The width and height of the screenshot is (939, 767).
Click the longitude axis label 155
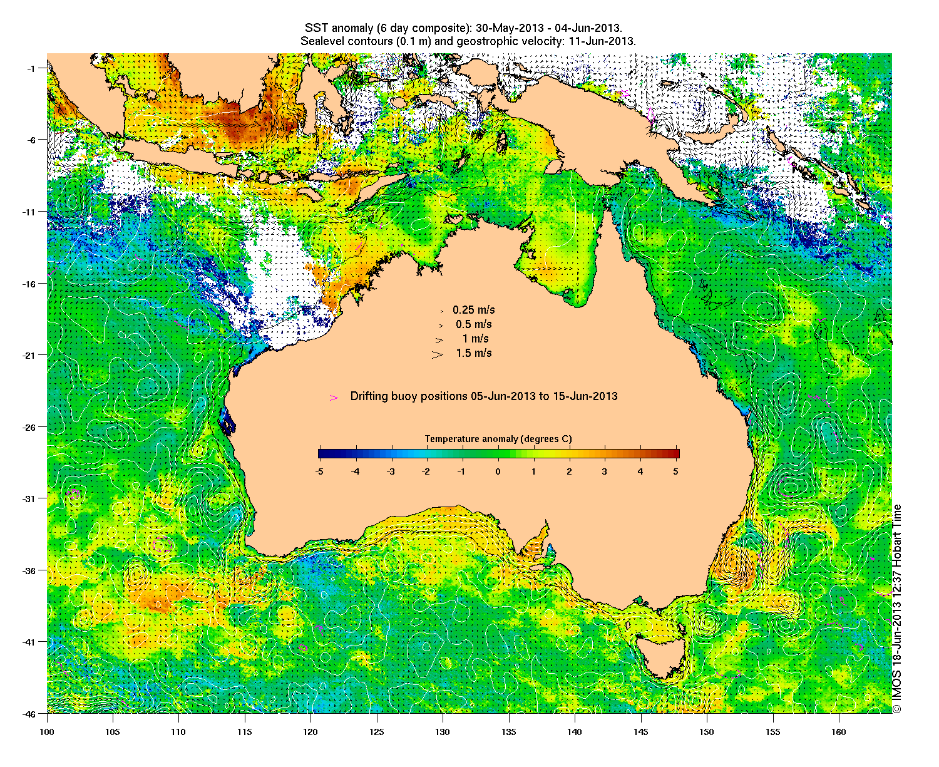[773, 732]
